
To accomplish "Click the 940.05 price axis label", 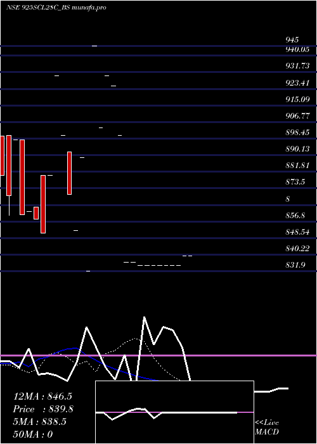I will click(297, 49).
